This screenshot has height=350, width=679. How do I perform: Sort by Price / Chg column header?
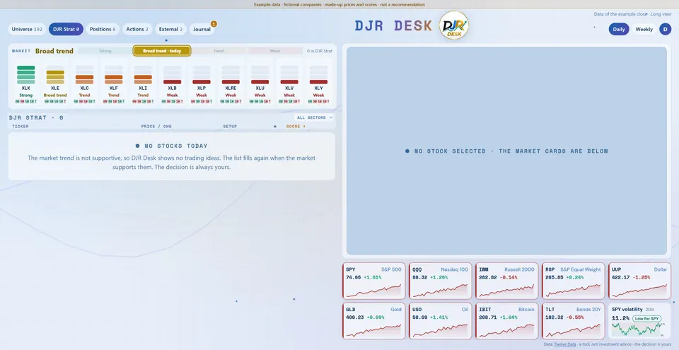pyautogui.click(x=156, y=127)
